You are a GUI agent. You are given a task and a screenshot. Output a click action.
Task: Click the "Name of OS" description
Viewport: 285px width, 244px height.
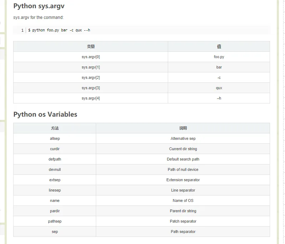pyautogui.click(x=183, y=200)
